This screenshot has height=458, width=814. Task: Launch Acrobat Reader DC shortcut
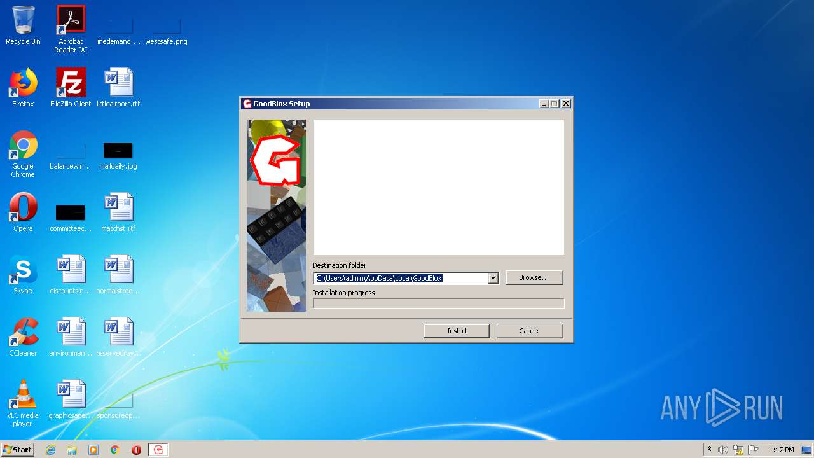[x=71, y=29]
